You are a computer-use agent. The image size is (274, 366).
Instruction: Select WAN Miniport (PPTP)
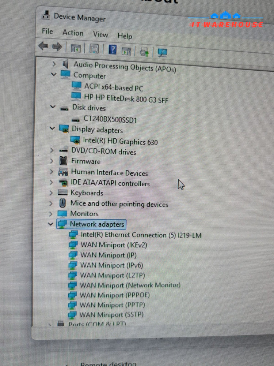(112, 305)
